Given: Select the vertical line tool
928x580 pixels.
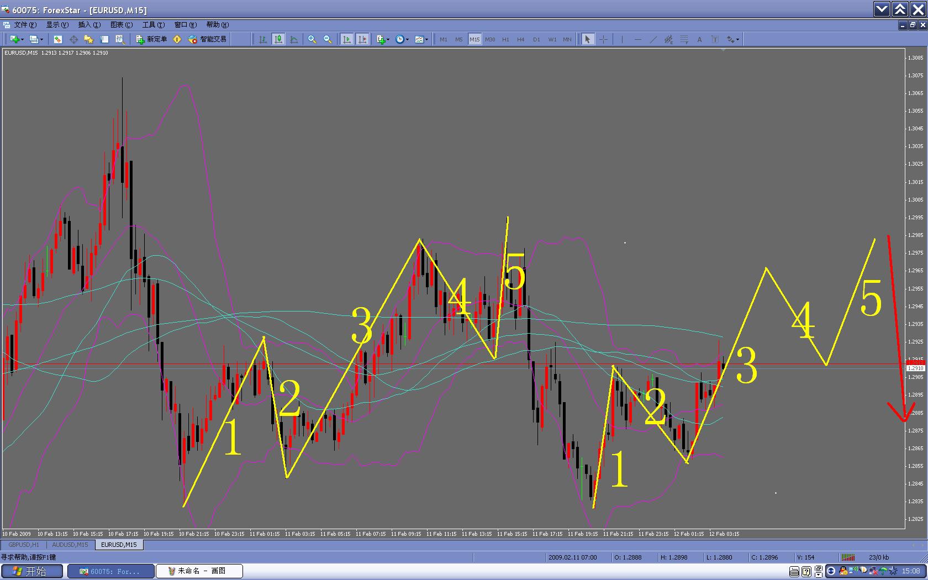Looking at the screenshot, I should click(622, 39).
